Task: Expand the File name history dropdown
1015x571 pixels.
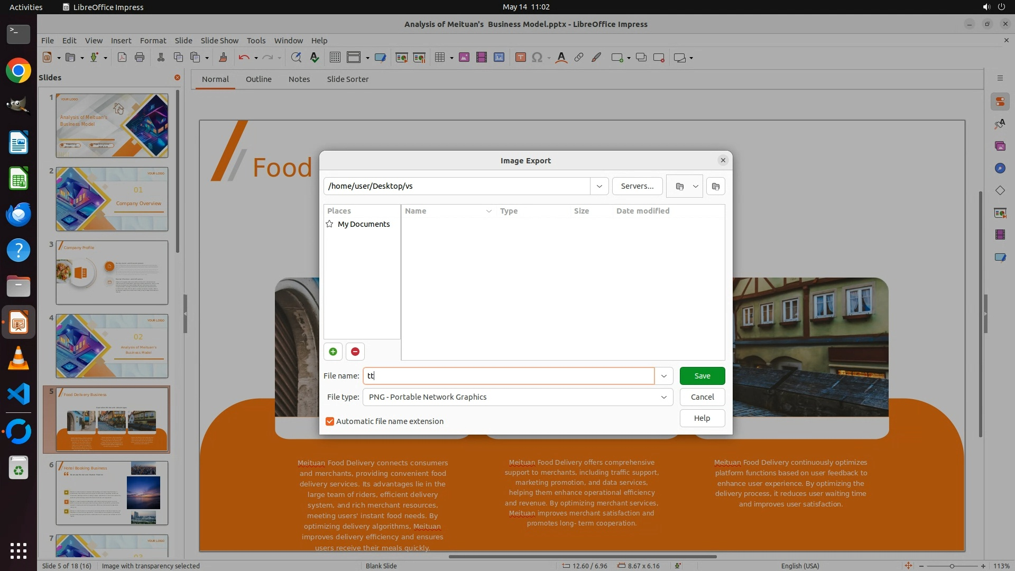Action: coord(663,376)
